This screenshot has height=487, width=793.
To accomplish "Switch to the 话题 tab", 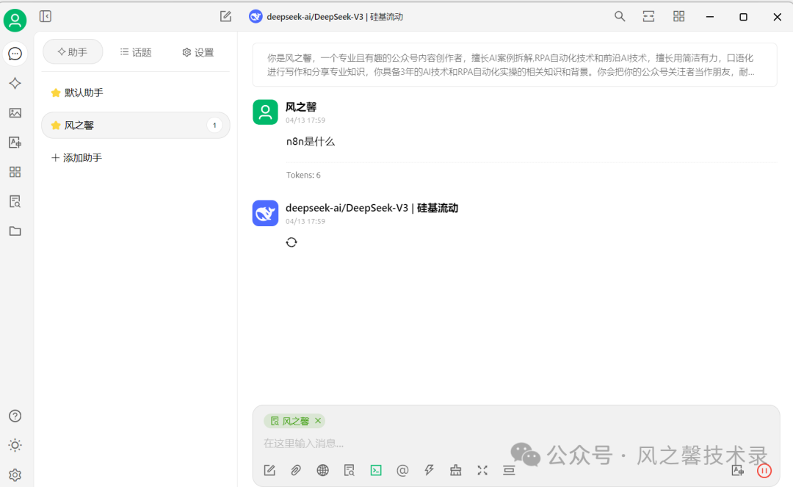I will click(136, 52).
